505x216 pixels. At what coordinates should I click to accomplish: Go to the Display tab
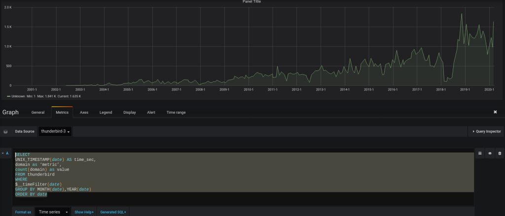pos(130,113)
